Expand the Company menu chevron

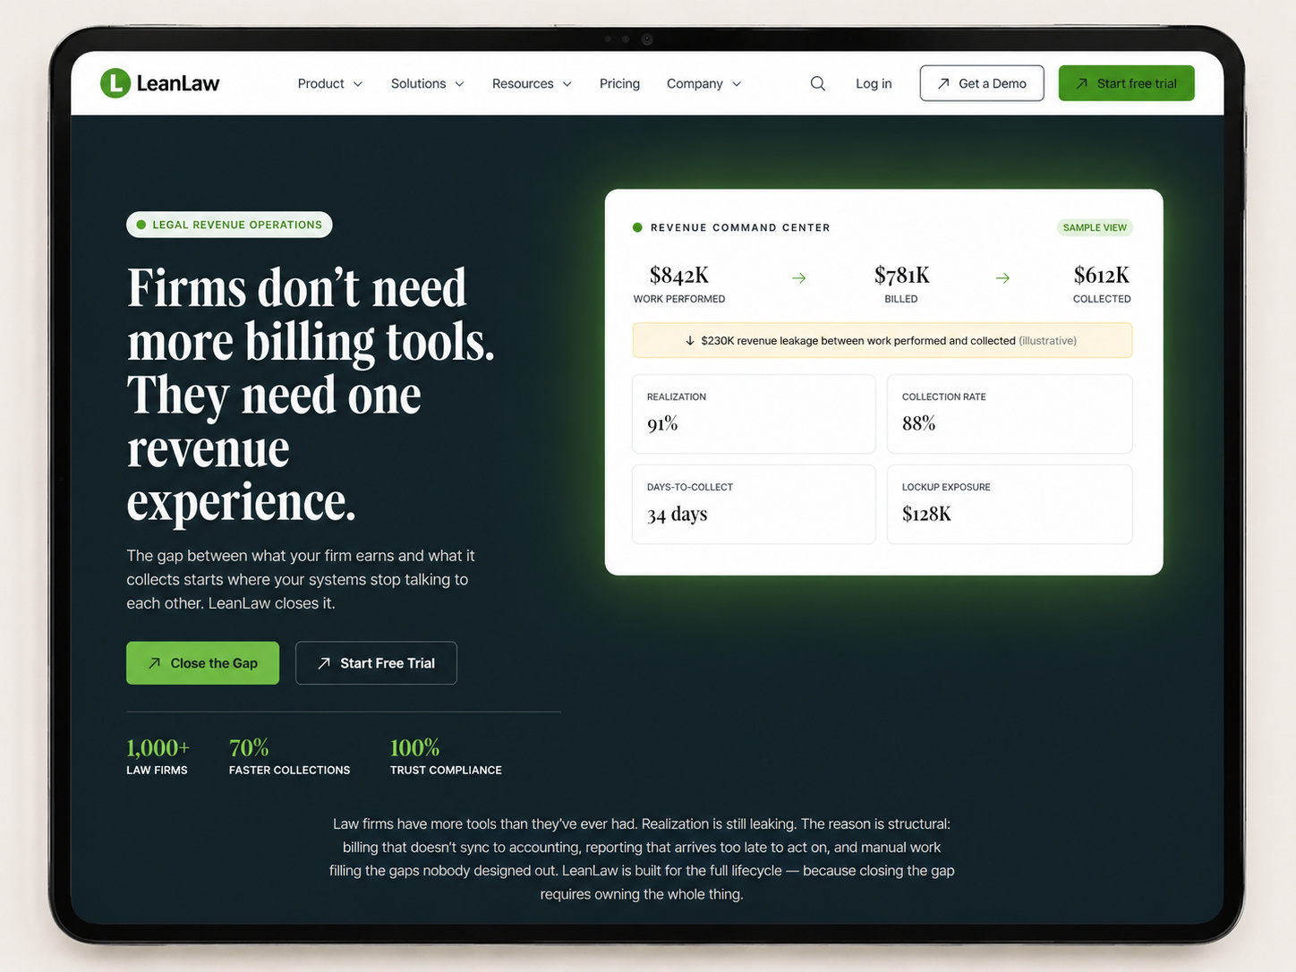(737, 84)
